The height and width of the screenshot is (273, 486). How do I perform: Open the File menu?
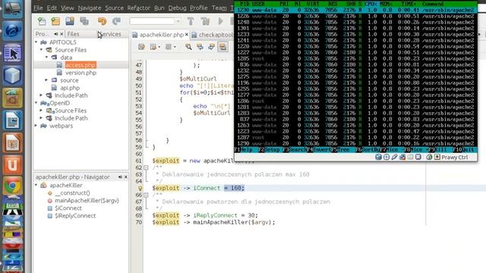[x=38, y=8]
